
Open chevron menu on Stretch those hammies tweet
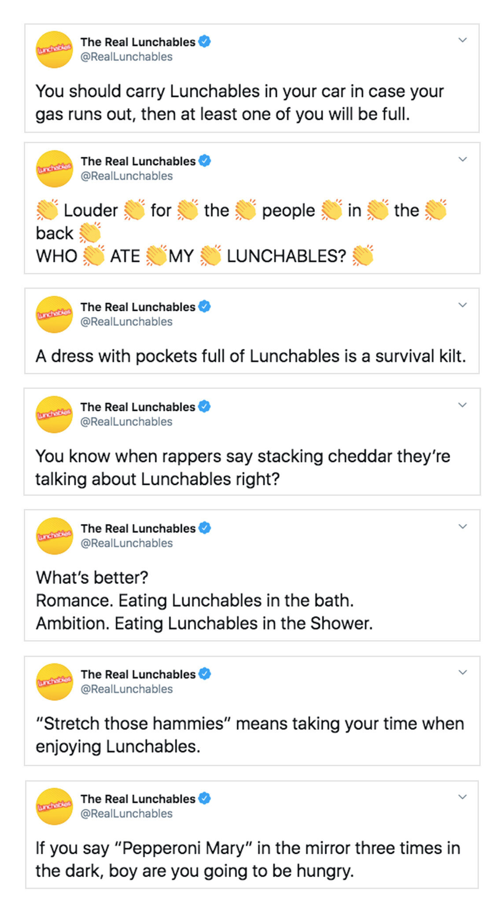[x=462, y=672]
